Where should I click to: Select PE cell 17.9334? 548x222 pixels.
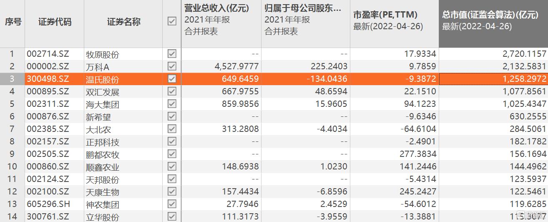[420, 54]
